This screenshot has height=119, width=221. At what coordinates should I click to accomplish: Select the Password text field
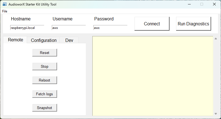pos(110,28)
